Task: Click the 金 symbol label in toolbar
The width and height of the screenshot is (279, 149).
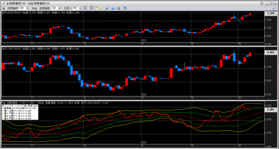Action: (4, 8)
